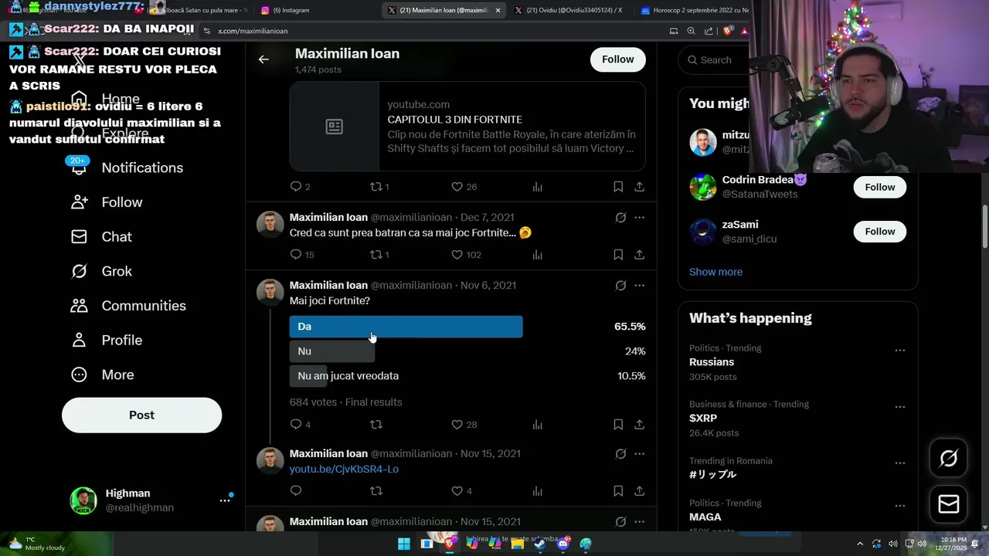
Task: Open the floating messages envelope button
Action: (x=949, y=504)
